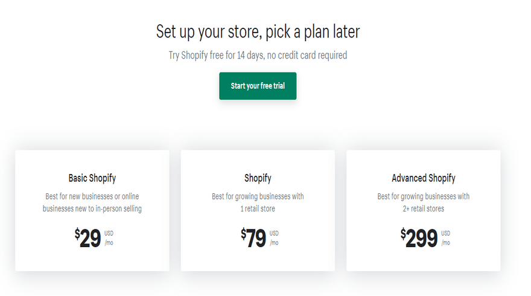Image resolution: width=531 pixels, height=296 pixels.
Task: Click the USD label beside the 29 price
Action: coord(109,233)
